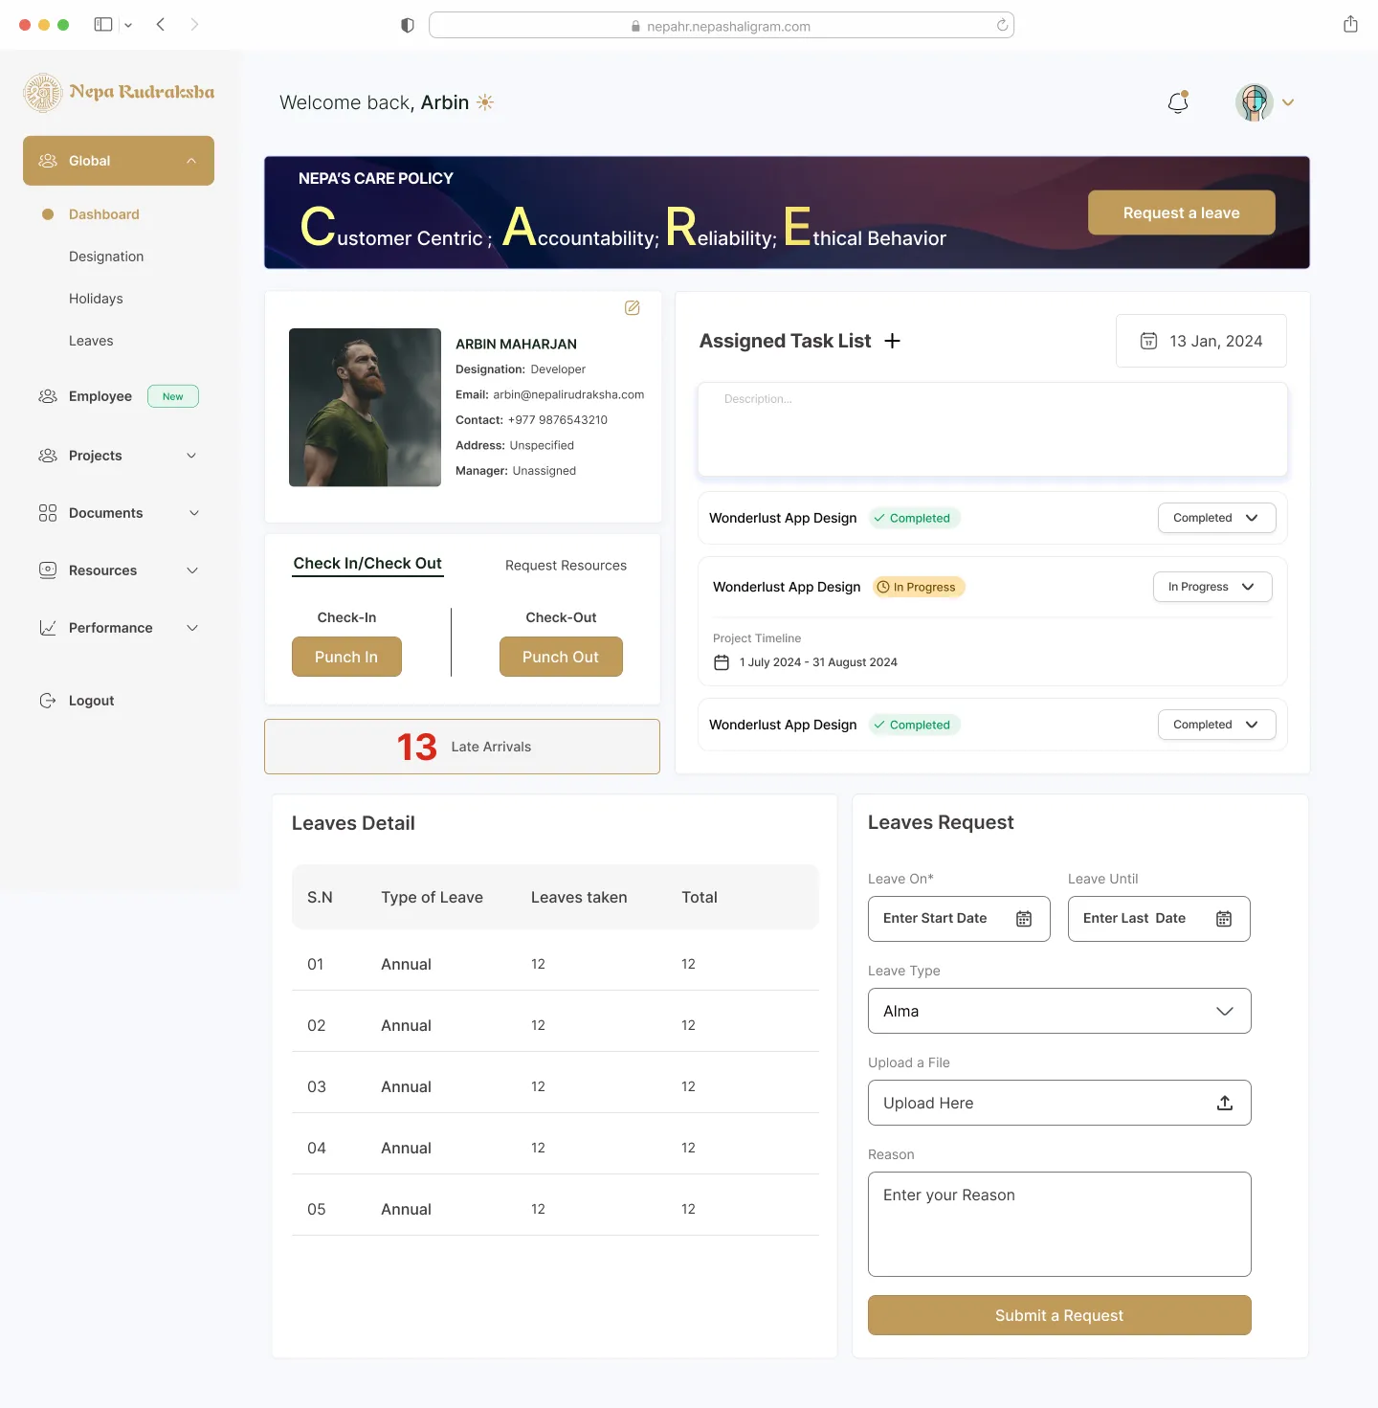
Task: View Performance using the chart icon
Action: coord(48,628)
